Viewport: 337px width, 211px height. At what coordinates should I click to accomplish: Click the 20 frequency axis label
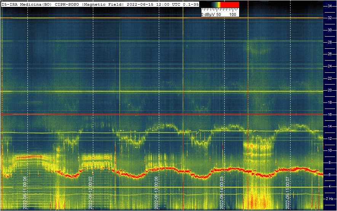point(330,90)
